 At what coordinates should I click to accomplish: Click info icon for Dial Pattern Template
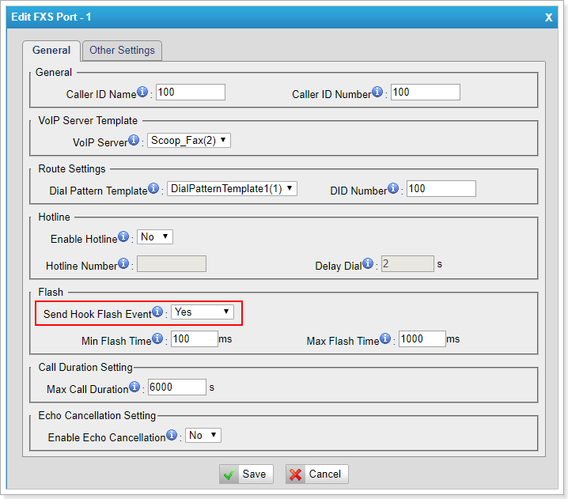pyautogui.click(x=153, y=188)
